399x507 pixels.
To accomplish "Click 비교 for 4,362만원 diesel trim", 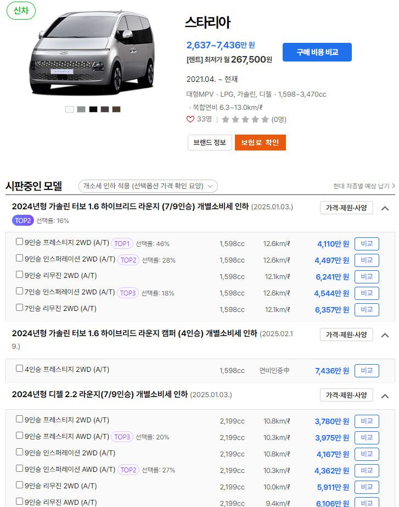I will coord(367,471).
